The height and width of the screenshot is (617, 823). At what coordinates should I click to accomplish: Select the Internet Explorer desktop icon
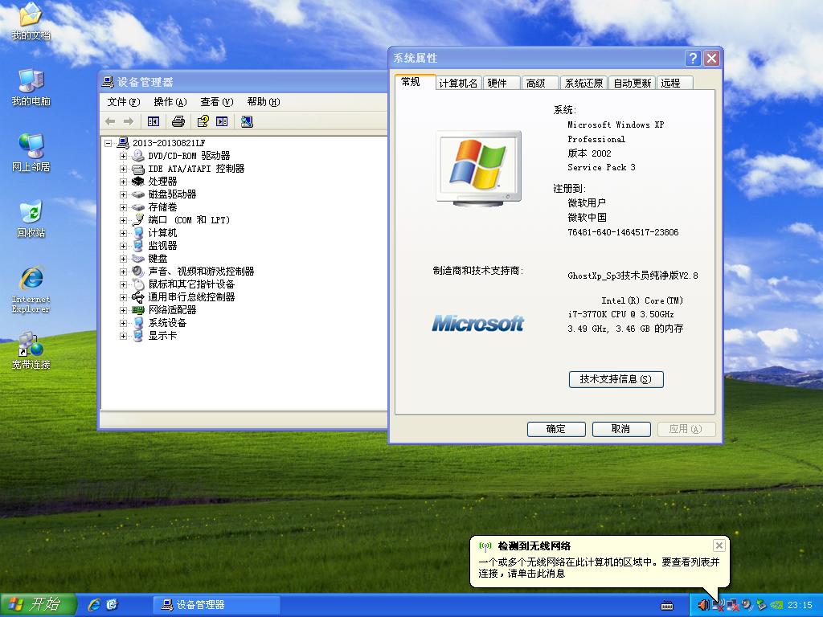point(31,290)
